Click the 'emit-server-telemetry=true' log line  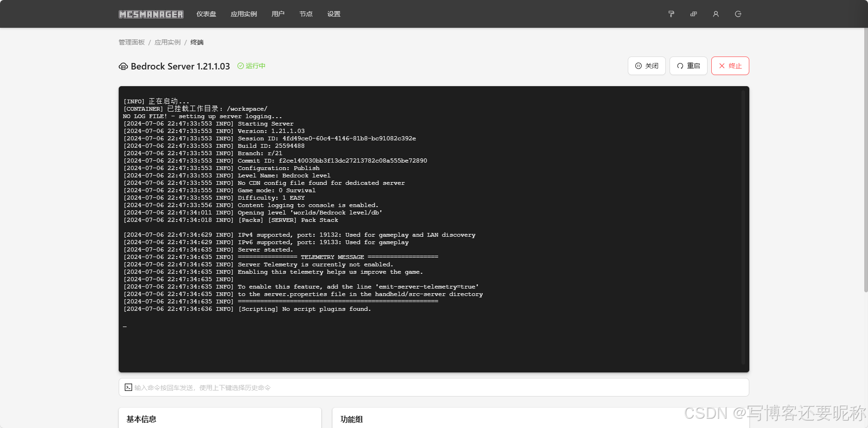click(301, 287)
